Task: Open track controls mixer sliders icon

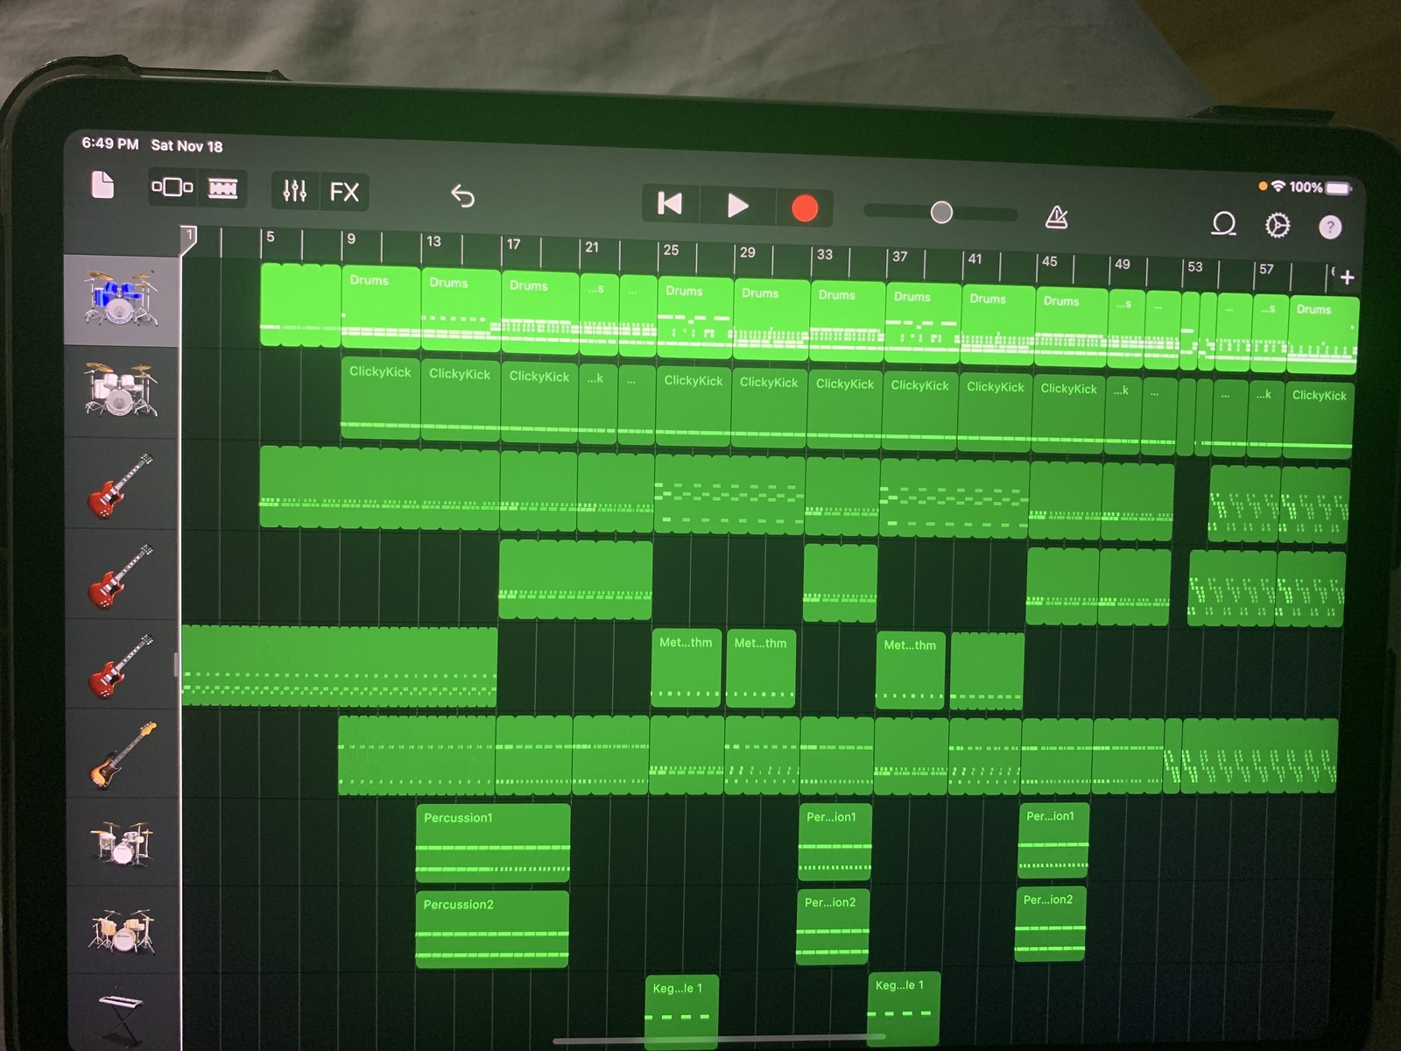Action: coord(295,190)
